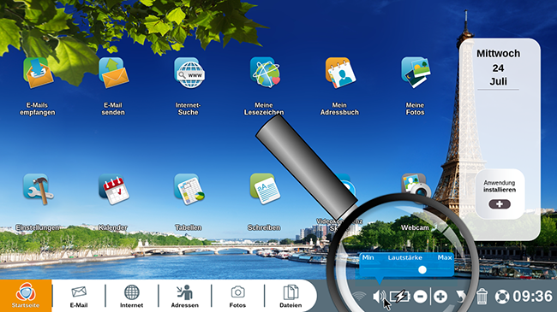Click the plus button under Anwendung installieren
Screen dimensions: 557x312
pyautogui.click(x=500, y=204)
